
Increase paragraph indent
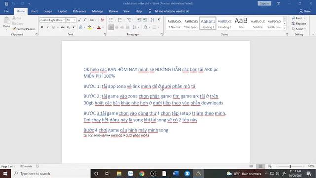click(x=145, y=20)
